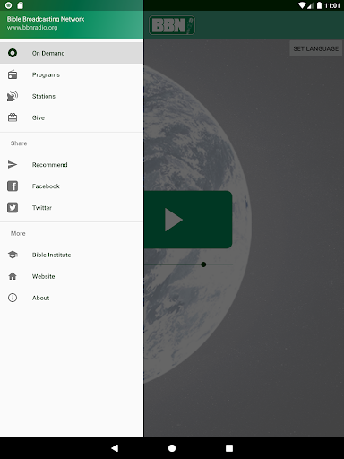344x459 pixels.
Task: Tap the Stations satellite dish icon
Action: click(13, 96)
